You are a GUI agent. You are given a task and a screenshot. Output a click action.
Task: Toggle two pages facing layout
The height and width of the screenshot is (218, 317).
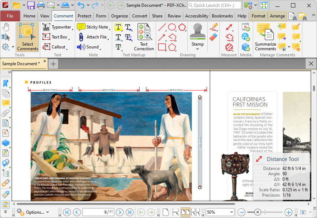[185, 212]
